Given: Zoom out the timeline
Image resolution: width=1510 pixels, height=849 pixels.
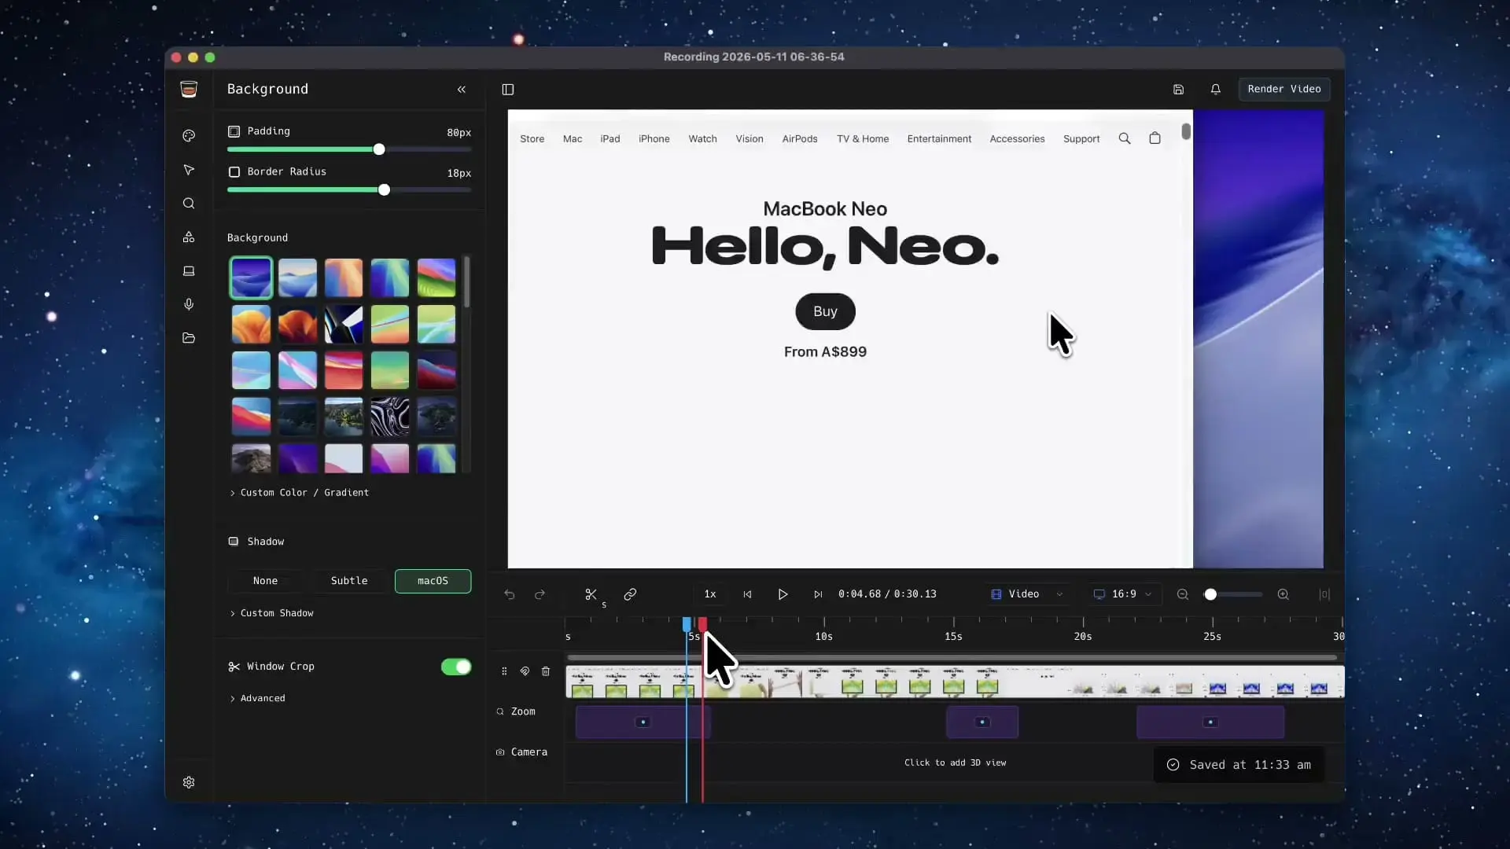Looking at the screenshot, I should (x=1182, y=594).
